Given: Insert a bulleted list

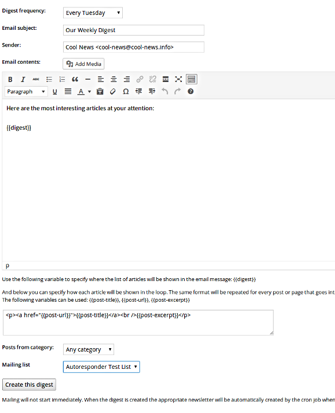Looking at the screenshot, I should [x=49, y=79].
